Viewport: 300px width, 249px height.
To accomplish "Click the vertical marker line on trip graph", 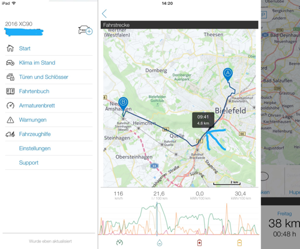I will point(157,219).
